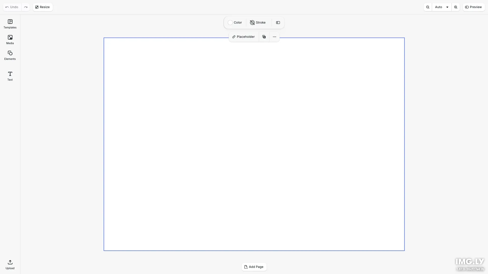The width and height of the screenshot is (488, 274).
Task: Open the Elements panel
Action: click(10, 55)
